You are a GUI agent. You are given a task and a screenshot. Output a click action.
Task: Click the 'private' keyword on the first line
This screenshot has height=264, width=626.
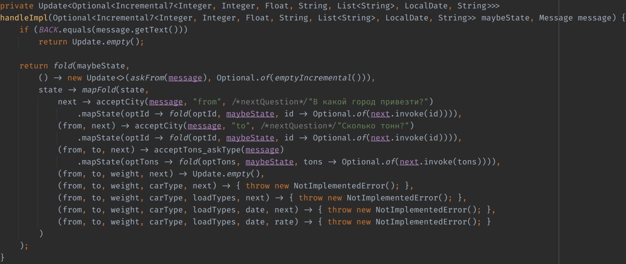(17, 6)
